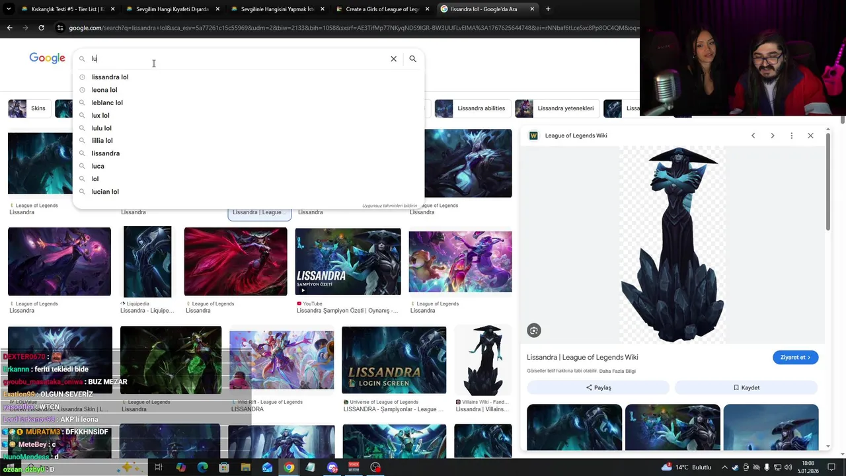
Task: Open Task View on taskbar
Action: click(159, 467)
